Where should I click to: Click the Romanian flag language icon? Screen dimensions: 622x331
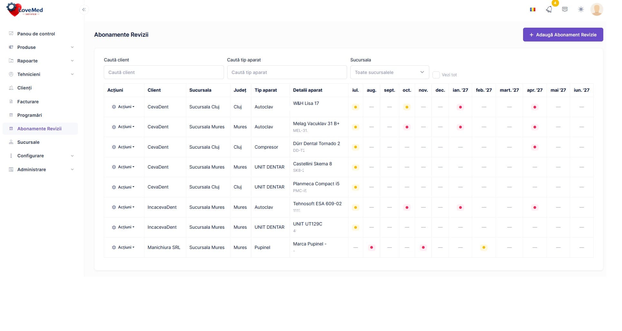pos(533,9)
